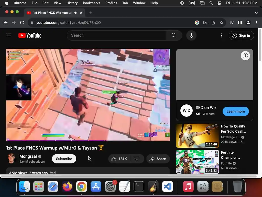
Task: Open the media control icon in toolbar
Action: click(232, 23)
